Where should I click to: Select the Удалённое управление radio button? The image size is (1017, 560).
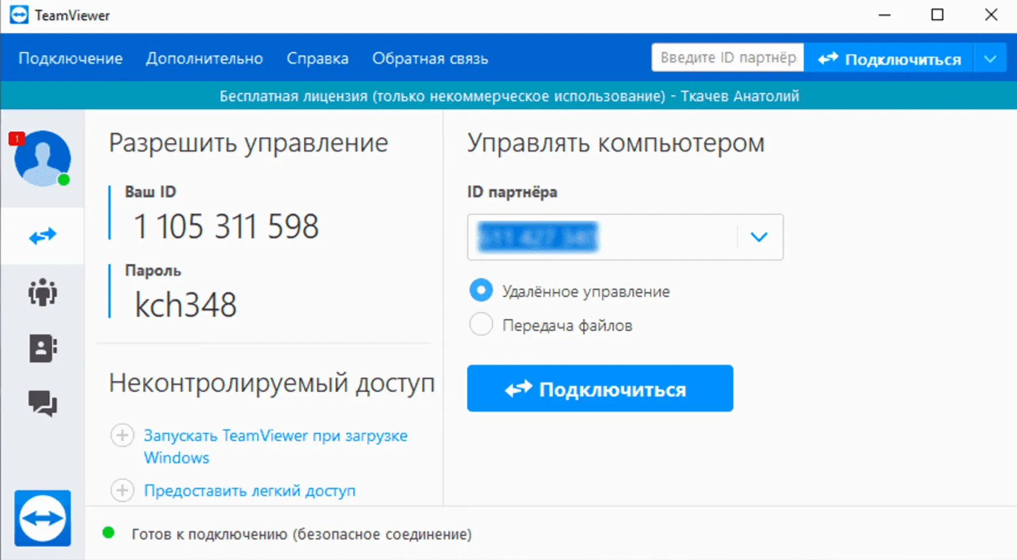point(481,291)
